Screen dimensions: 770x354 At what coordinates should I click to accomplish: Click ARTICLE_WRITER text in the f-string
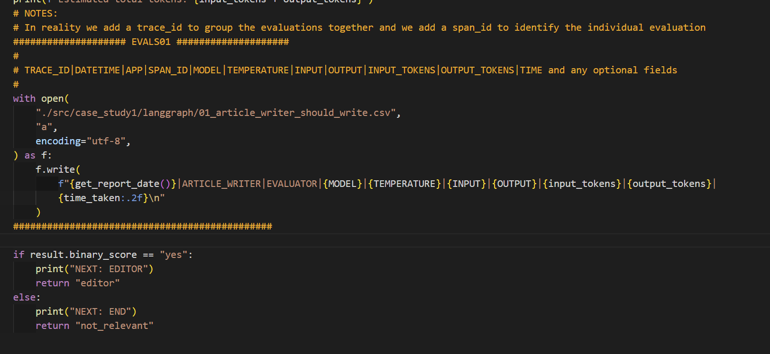tap(221, 184)
